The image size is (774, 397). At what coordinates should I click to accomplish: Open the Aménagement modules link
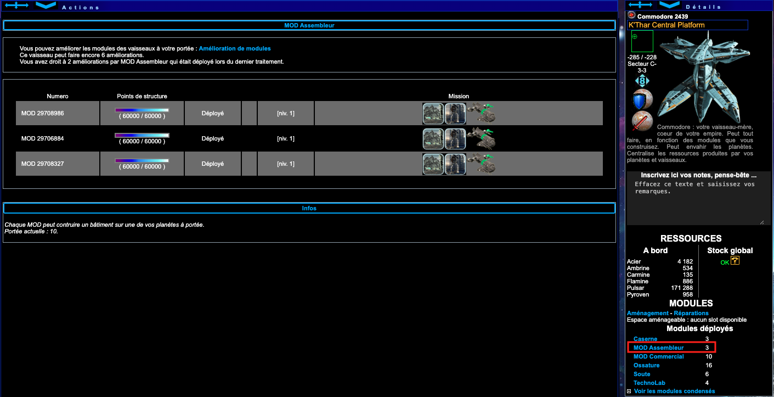pos(647,313)
